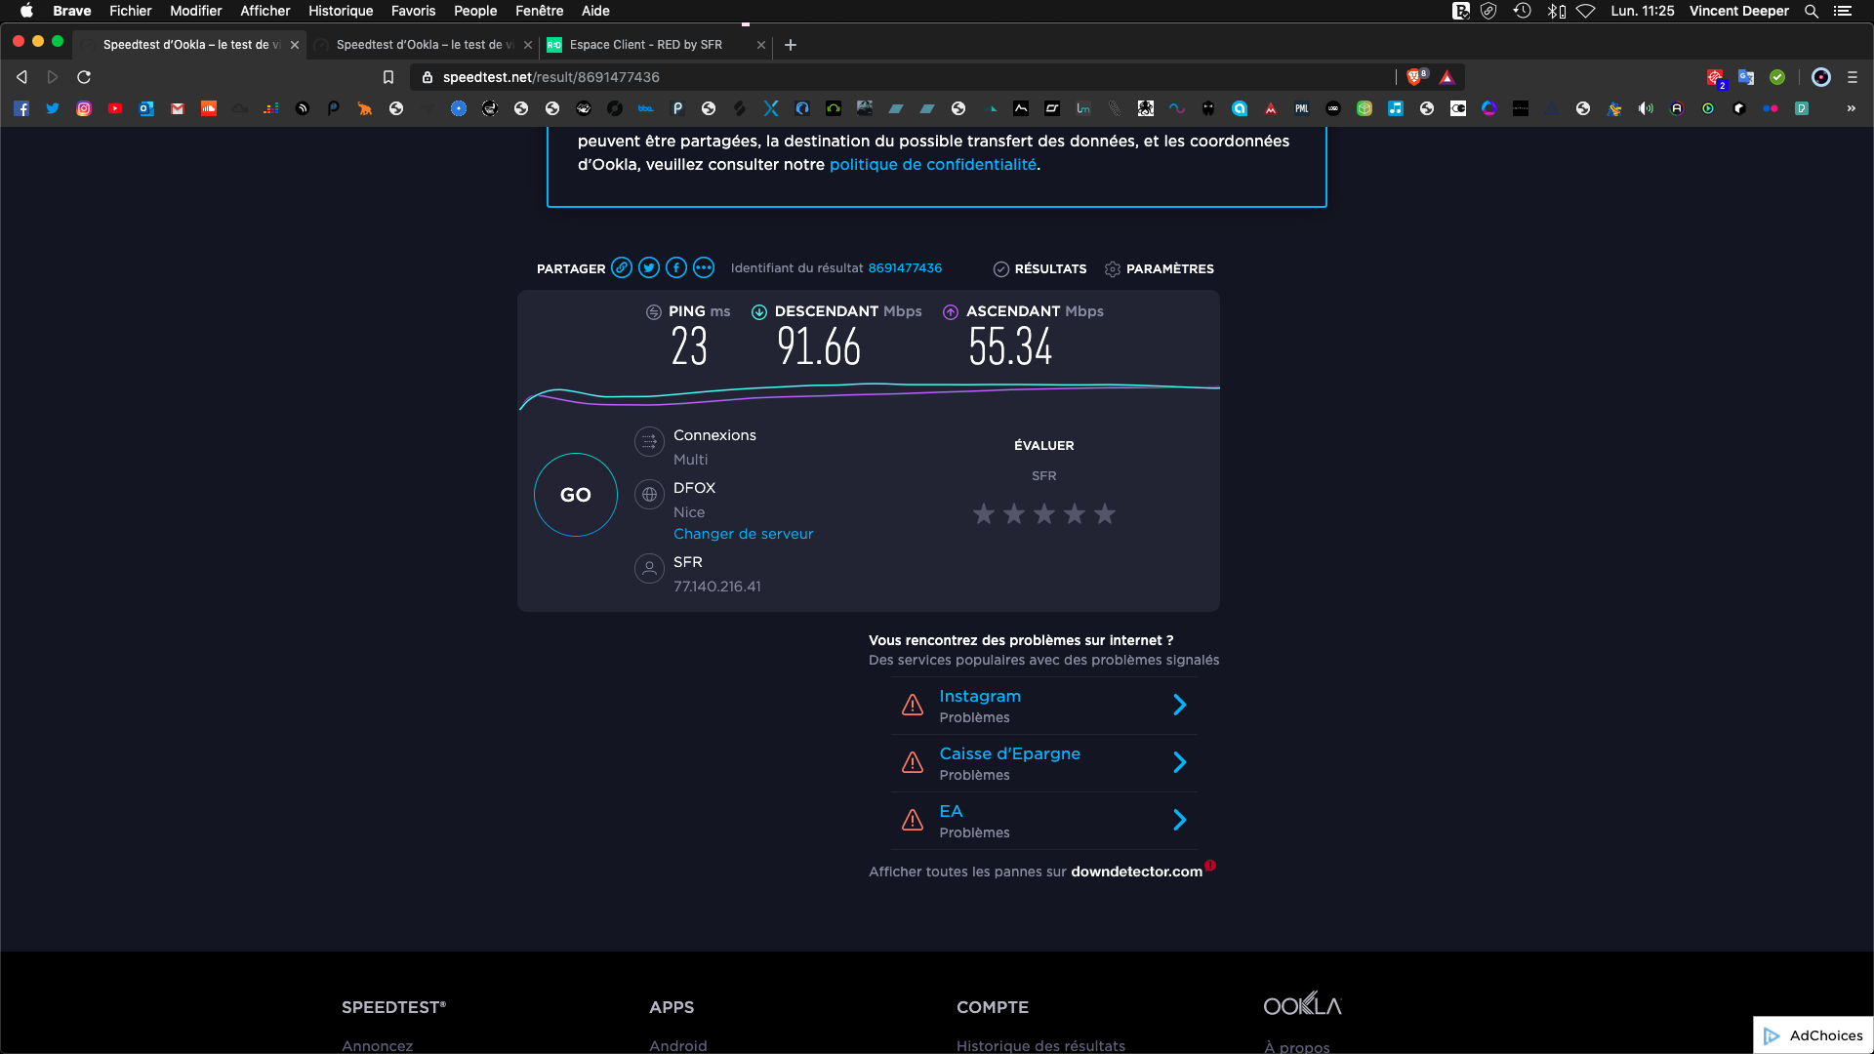1874x1054 pixels.
Task: Rate SFR with the third star
Action: pos(1044,513)
